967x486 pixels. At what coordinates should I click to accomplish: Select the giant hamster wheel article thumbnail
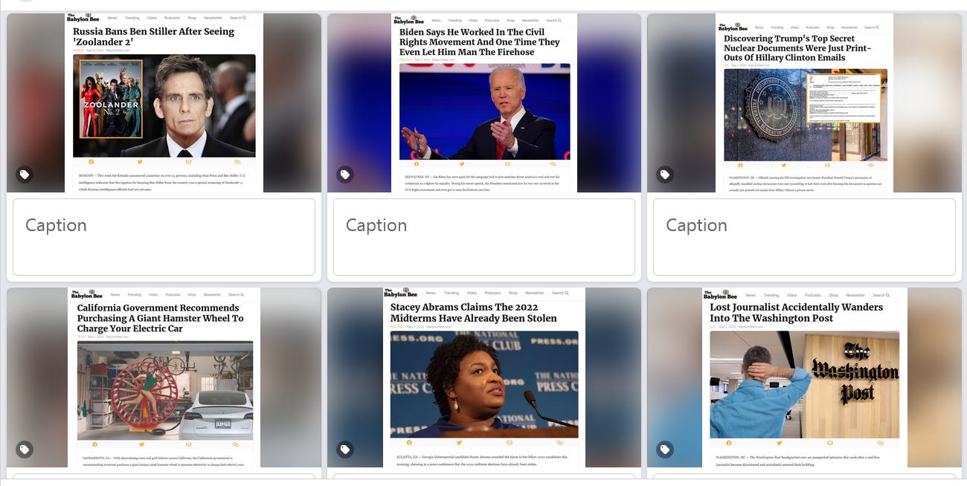tap(164, 378)
